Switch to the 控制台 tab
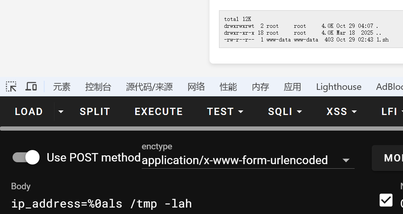The height and width of the screenshot is (214, 403). (x=98, y=87)
